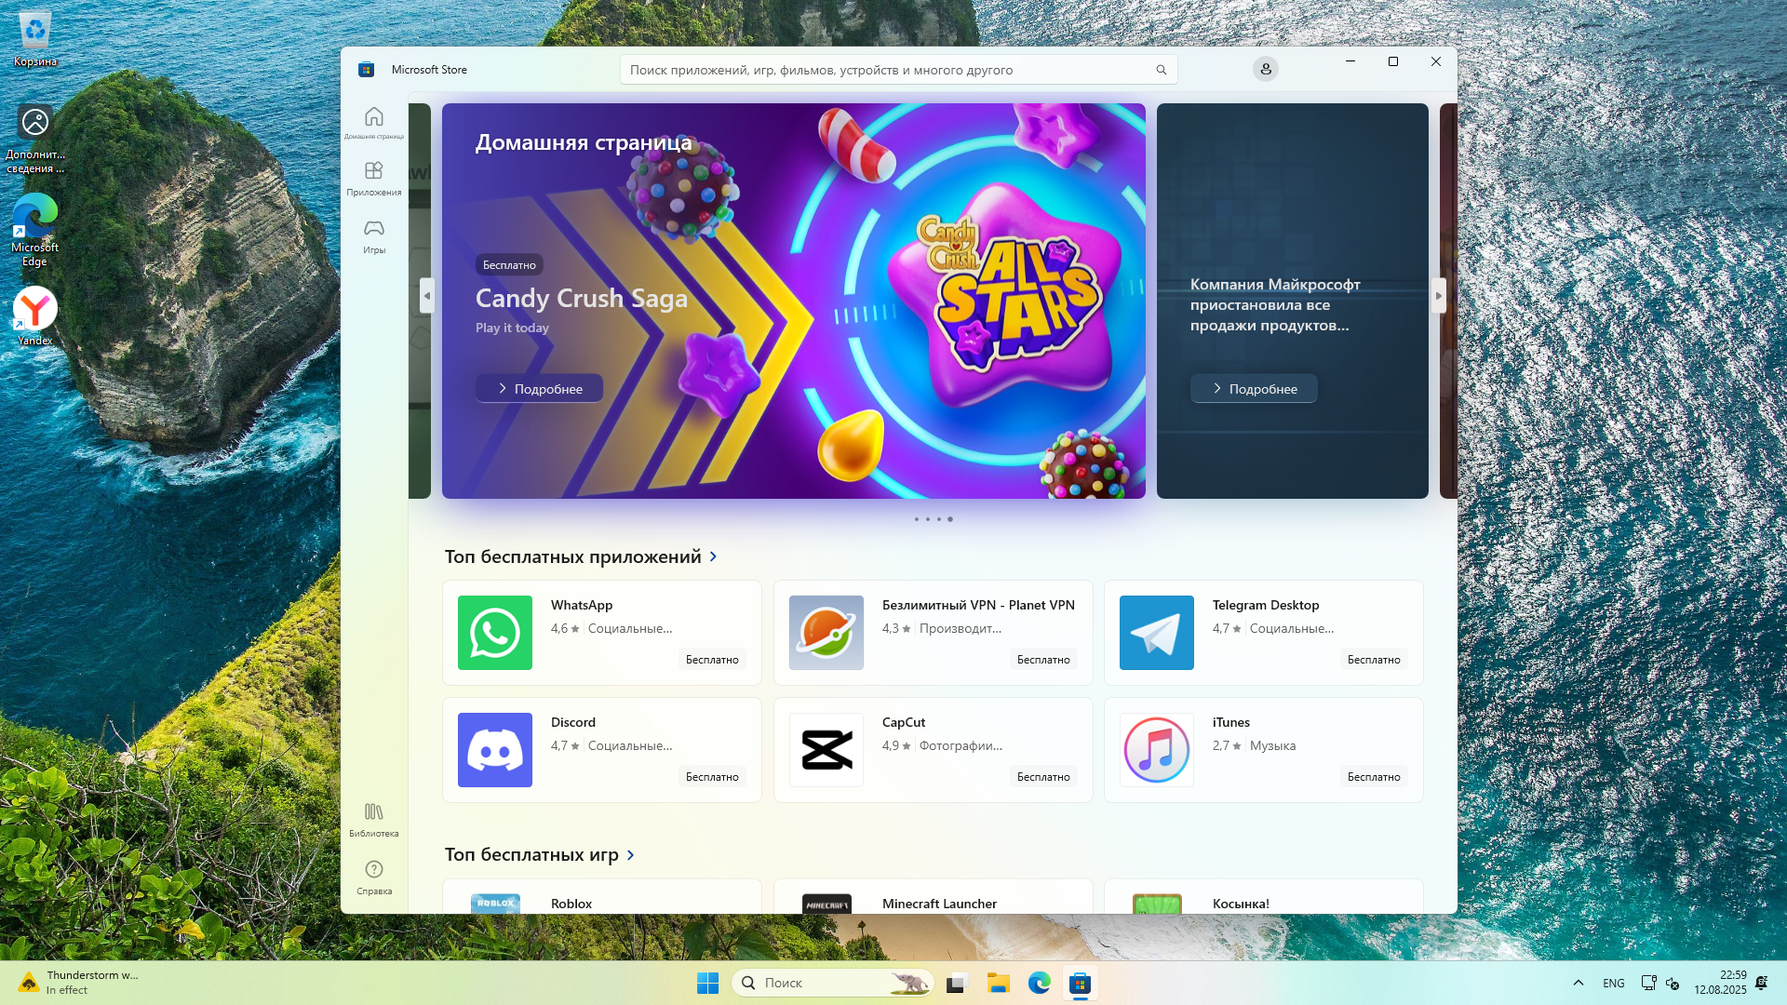Select the last carousel page dot
Screen dimensions: 1787x1005
(x=950, y=519)
